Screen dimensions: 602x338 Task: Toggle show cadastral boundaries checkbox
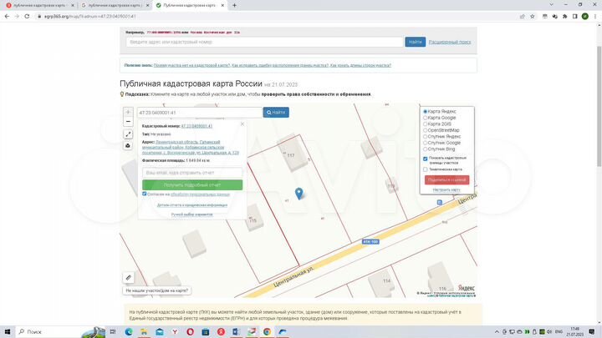425,159
